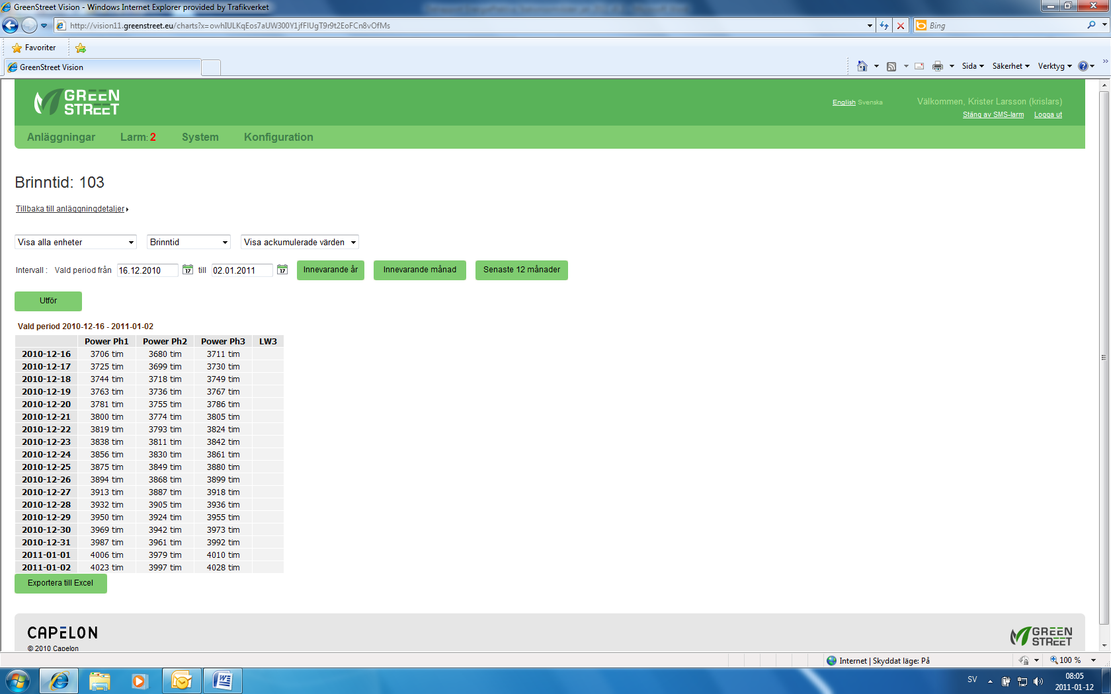
Task: Click 'Exportera till Excel' button
Action: click(x=61, y=583)
